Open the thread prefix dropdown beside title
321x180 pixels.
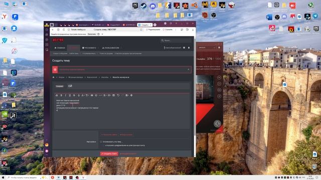click(60, 86)
